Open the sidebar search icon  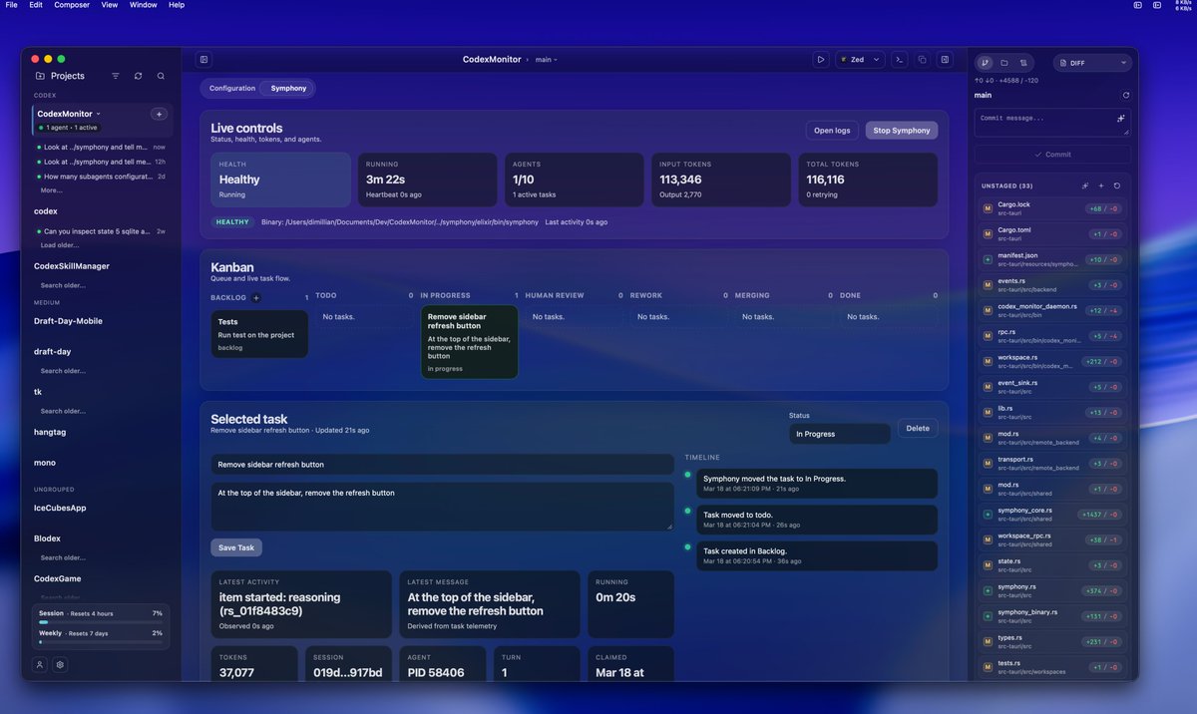click(161, 76)
